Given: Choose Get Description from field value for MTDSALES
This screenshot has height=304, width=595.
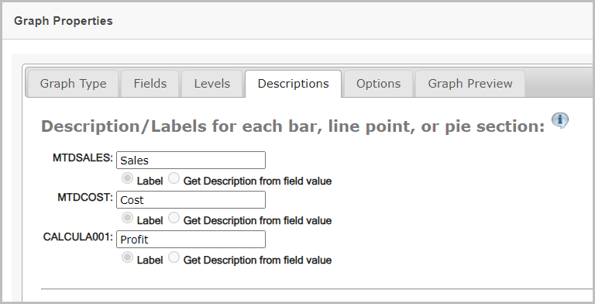Looking at the screenshot, I should point(174,178).
